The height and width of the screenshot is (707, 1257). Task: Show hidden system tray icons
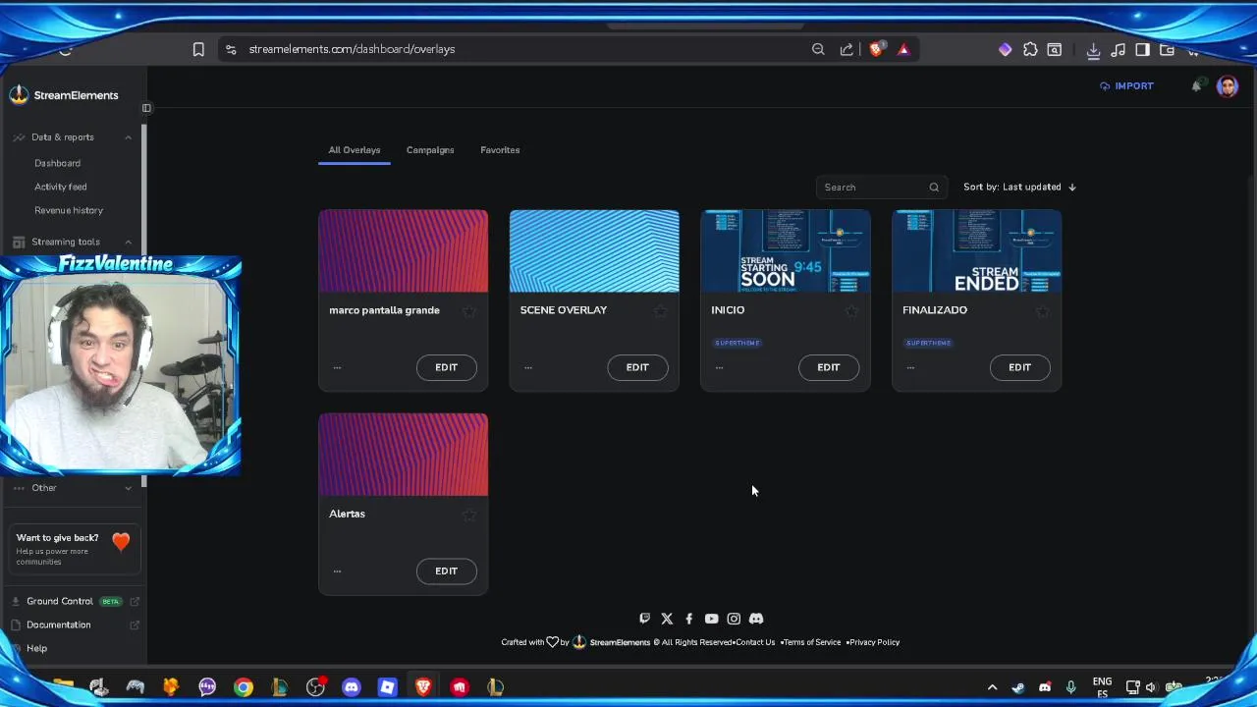coord(992,687)
